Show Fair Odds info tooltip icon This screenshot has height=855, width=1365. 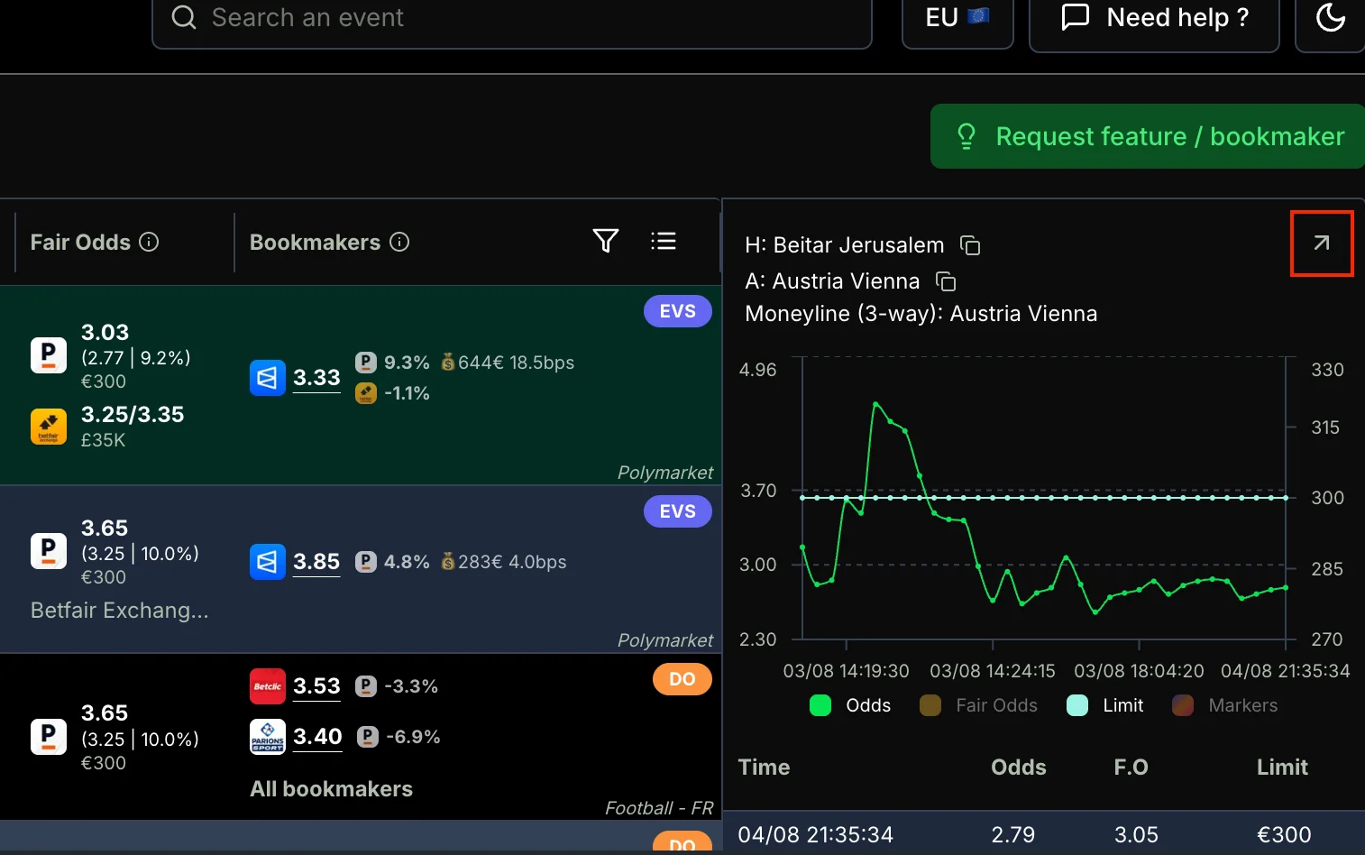click(150, 242)
